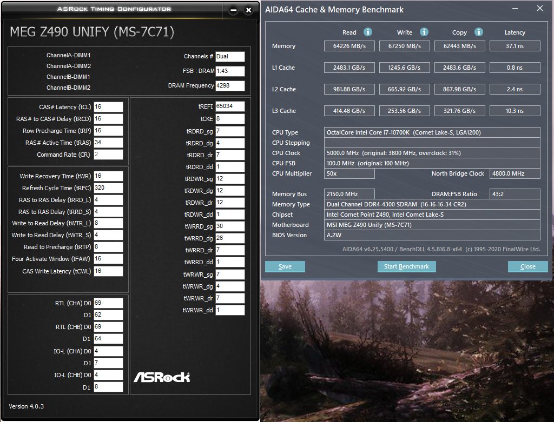Click the Channels # field showing Dual

[230, 56]
